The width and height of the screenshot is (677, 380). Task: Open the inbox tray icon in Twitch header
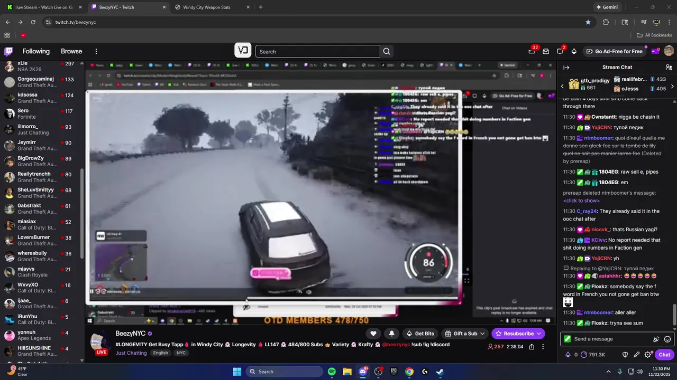(546, 51)
